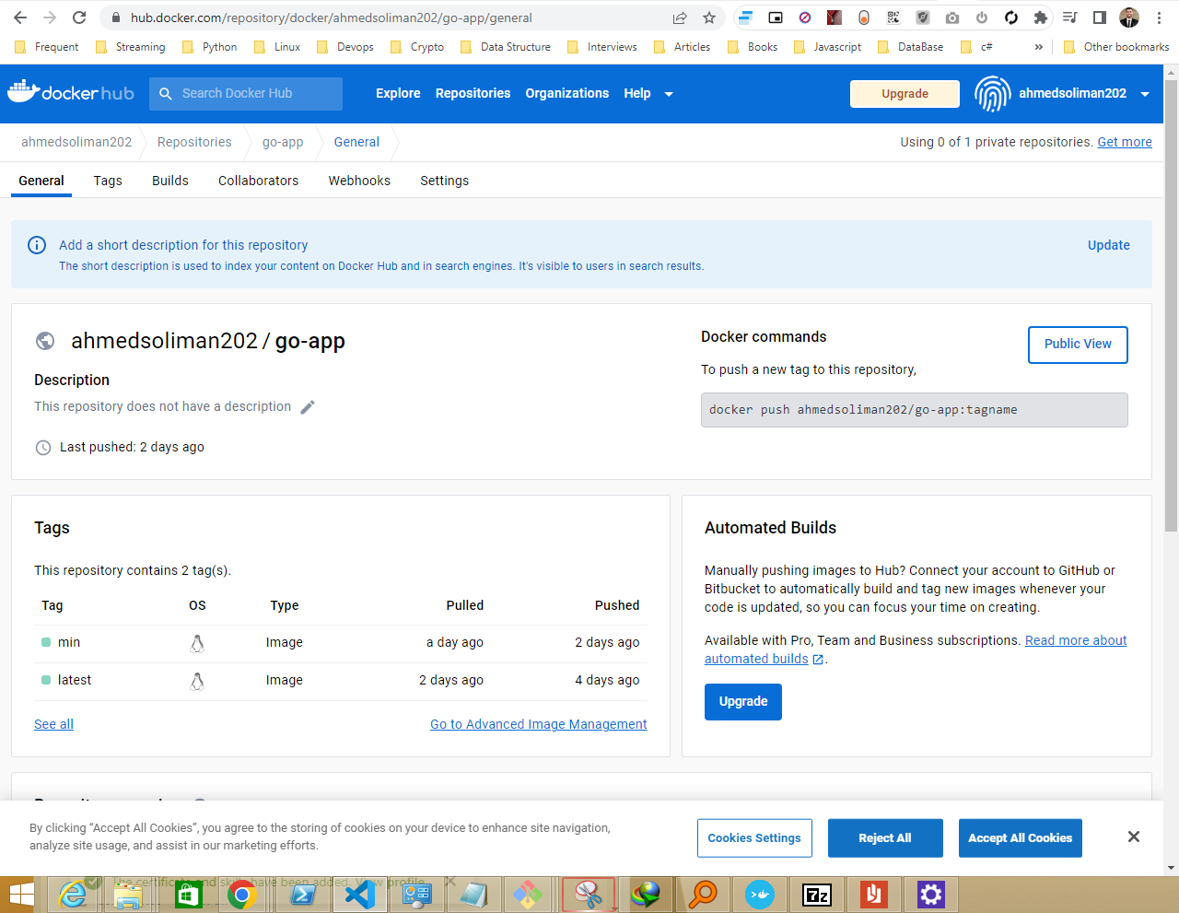Image resolution: width=1179 pixels, height=913 pixels.
Task: Click the browser address bar URL
Action: point(332,18)
